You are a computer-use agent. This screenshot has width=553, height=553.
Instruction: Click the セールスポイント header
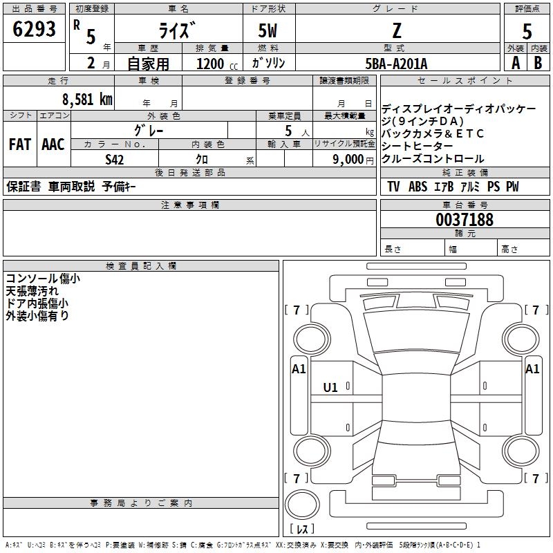[465, 81]
